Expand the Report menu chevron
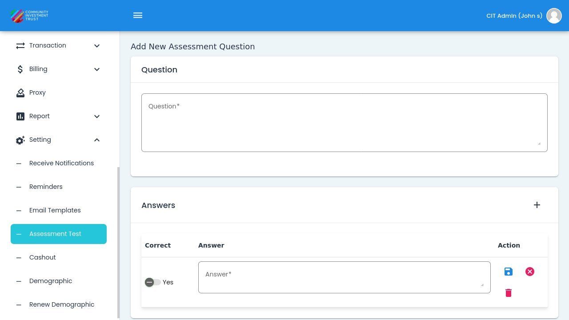The image size is (569, 320). point(97,116)
